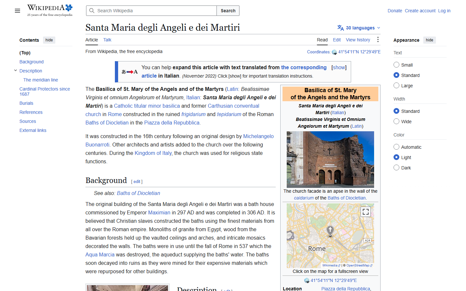This screenshot has height=291, width=466.
Task: Open the 30 languages dropdown
Action: pyautogui.click(x=359, y=28)
